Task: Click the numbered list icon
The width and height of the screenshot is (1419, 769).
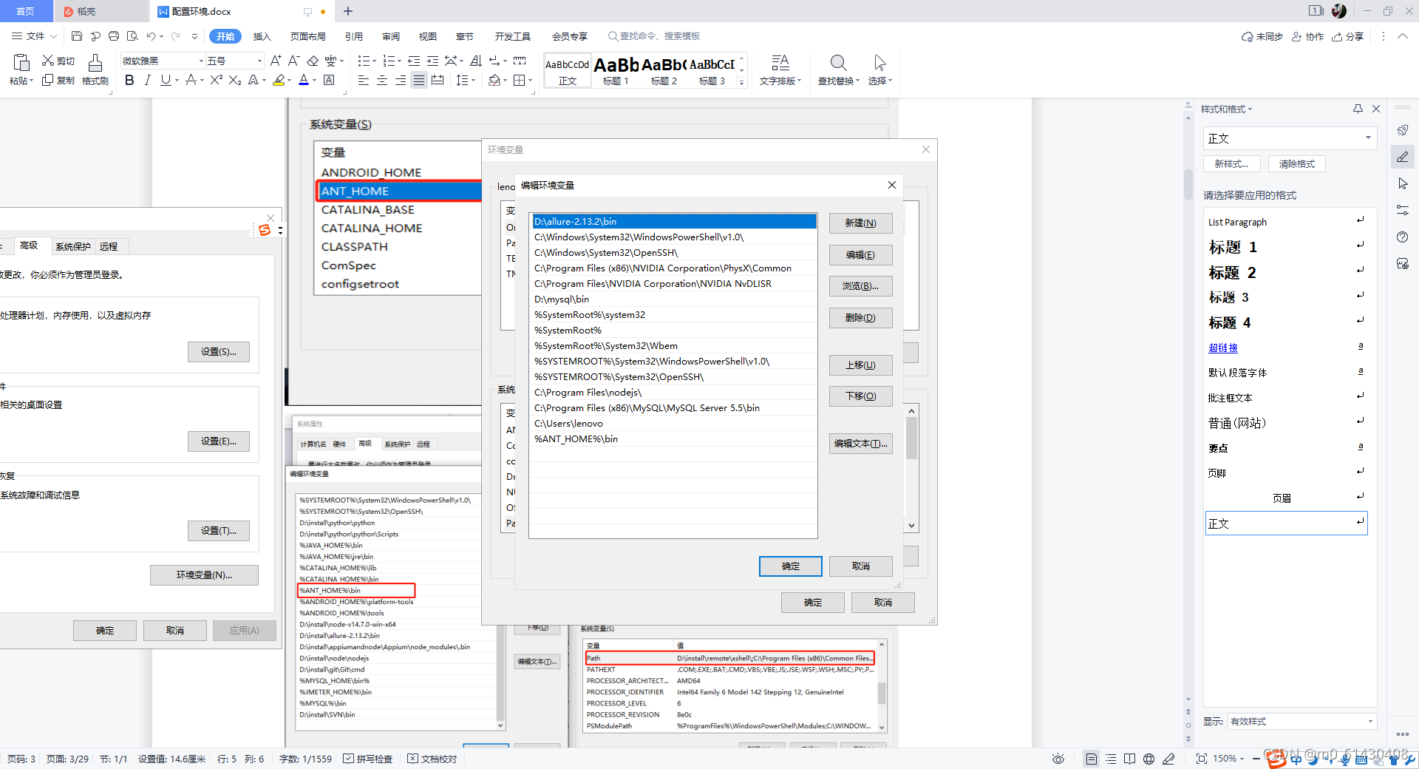Action: pyautogui.click(x=389, y=61)
